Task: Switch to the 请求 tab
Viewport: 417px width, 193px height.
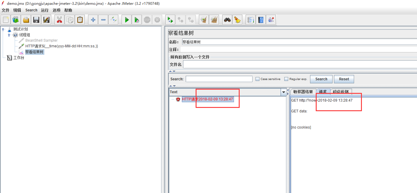Action: (x=323, y=91)
